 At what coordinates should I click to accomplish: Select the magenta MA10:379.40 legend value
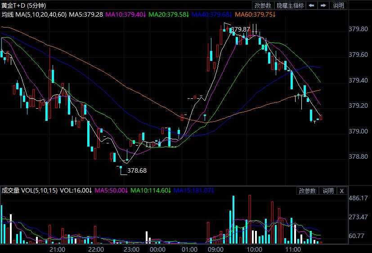125,14
